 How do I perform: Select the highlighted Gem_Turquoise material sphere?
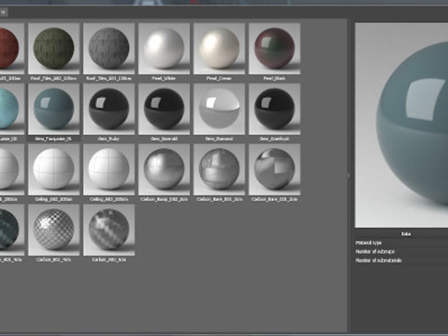tap(54, 109)
